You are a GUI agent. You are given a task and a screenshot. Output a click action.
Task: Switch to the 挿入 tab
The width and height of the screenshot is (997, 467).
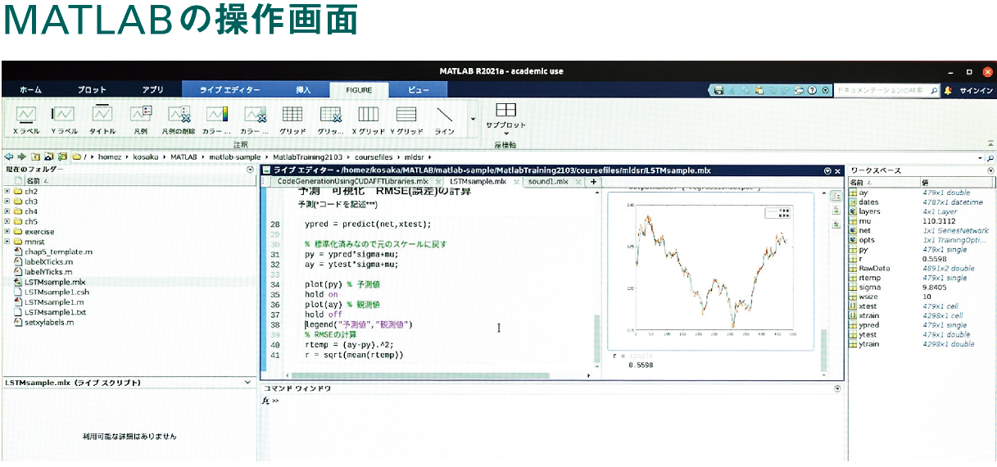tap(303, 89)
